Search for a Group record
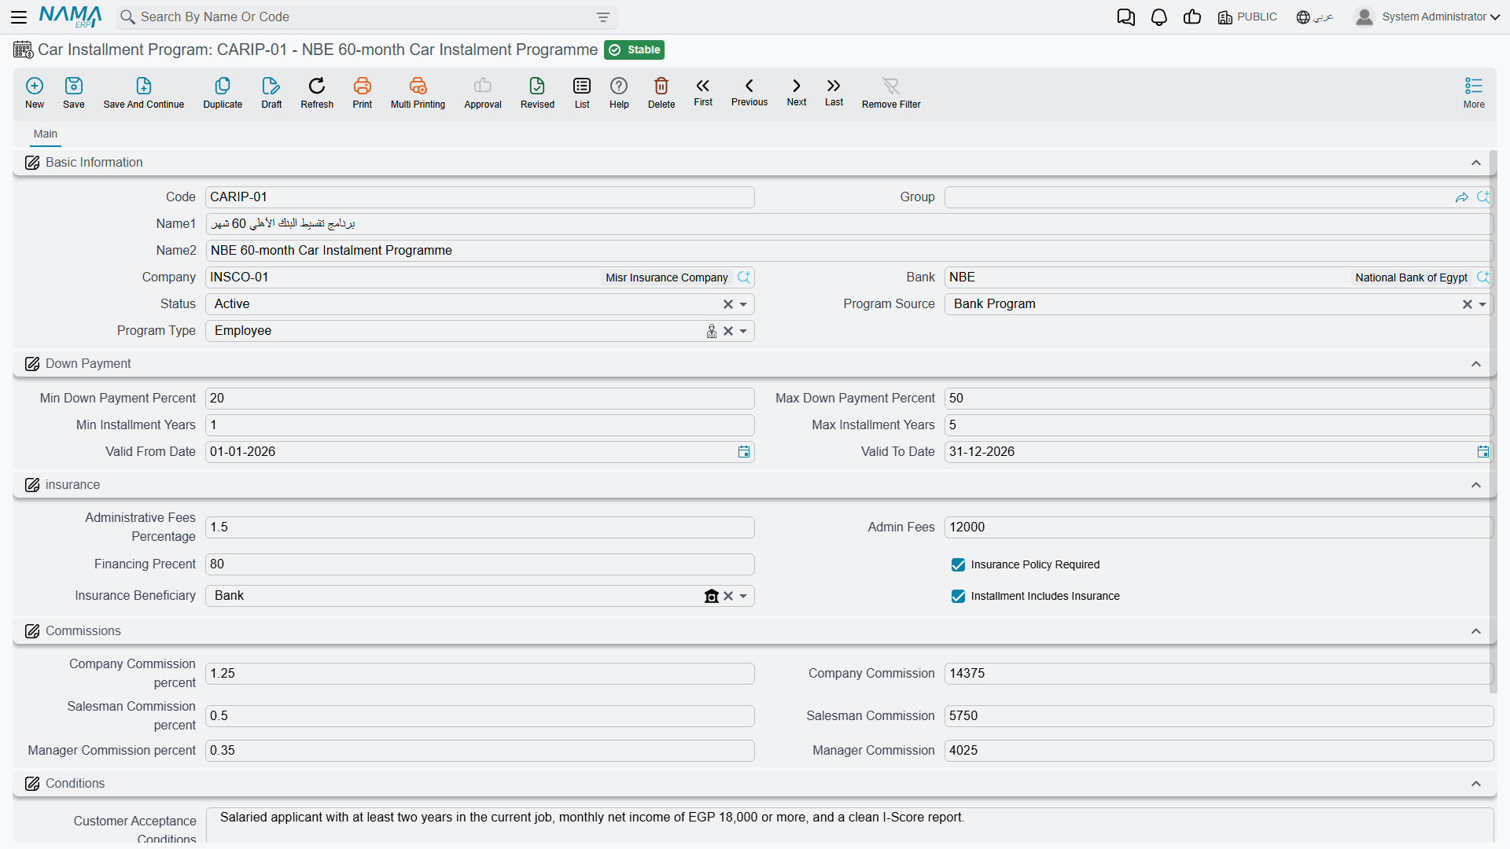The height and width of the screenshot is (849, 1510). tap(1483, 197)
